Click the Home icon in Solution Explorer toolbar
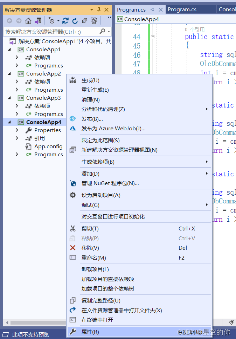236x339 pixels. 28,21
